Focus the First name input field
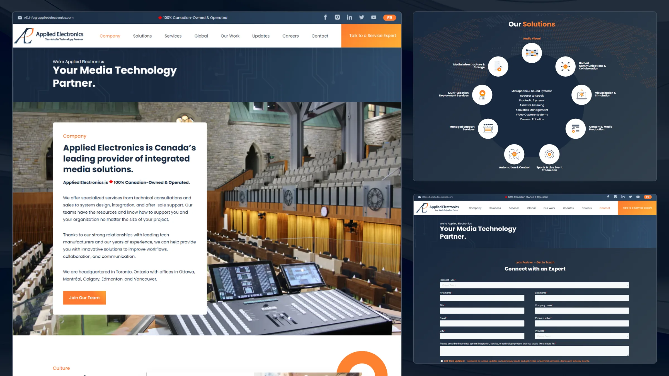669x376 pixels. click(x=482, y=298)
